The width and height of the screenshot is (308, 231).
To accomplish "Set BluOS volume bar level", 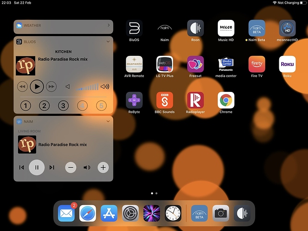I will coord(87,87).
